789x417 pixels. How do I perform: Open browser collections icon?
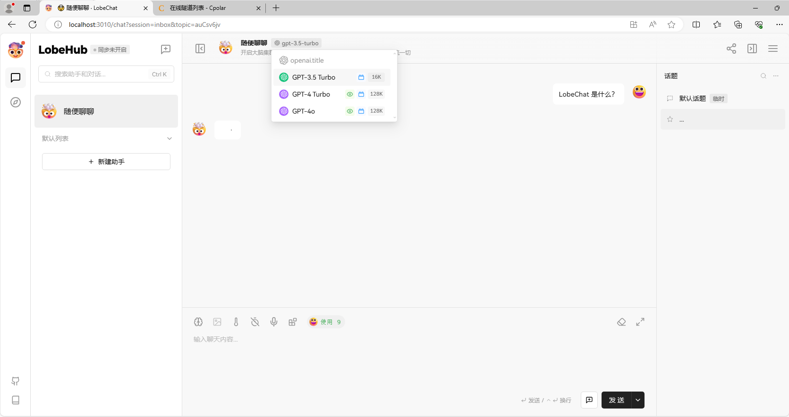[x=738, y=25]
